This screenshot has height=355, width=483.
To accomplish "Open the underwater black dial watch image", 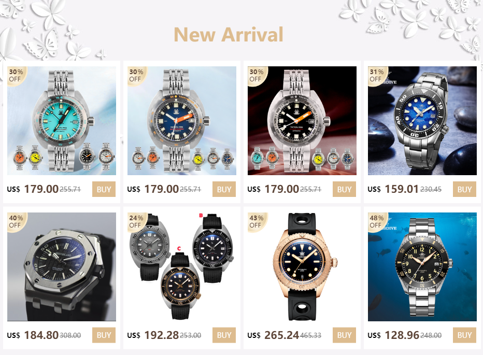I will pos(422,266).
